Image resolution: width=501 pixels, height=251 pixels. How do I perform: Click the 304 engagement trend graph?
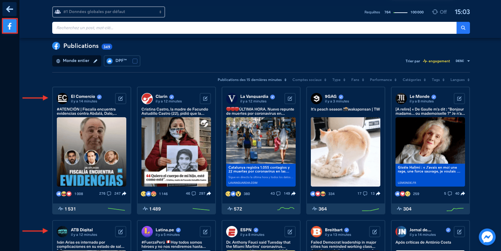(455, 209)
